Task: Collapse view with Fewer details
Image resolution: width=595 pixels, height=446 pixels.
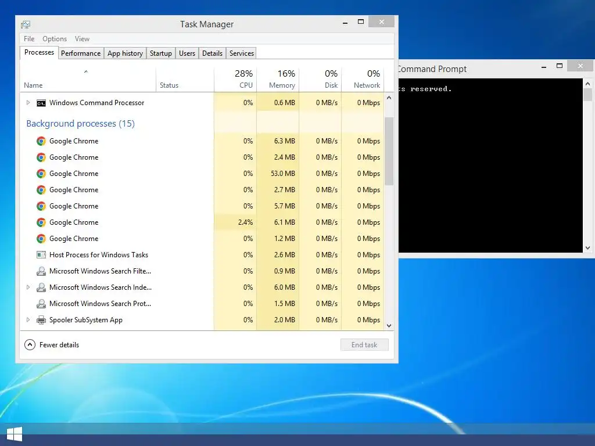Action: (x=52, y=345)
